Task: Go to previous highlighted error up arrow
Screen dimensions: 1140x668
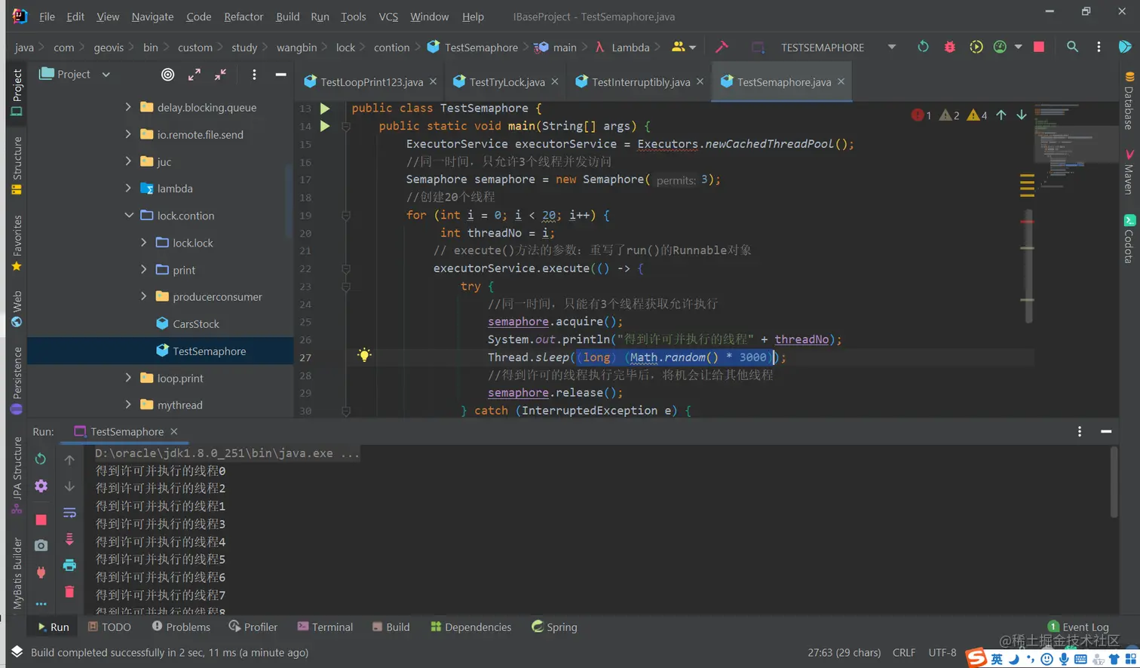Action: 1001,115
